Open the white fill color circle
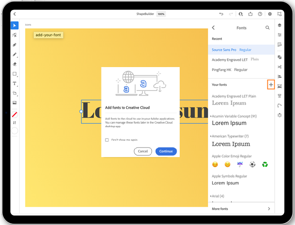Viewport: 295px width, 225px height. click(x=15, y=131)
